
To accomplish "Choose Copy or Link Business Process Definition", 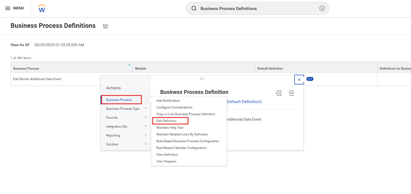I will point(186,114).
